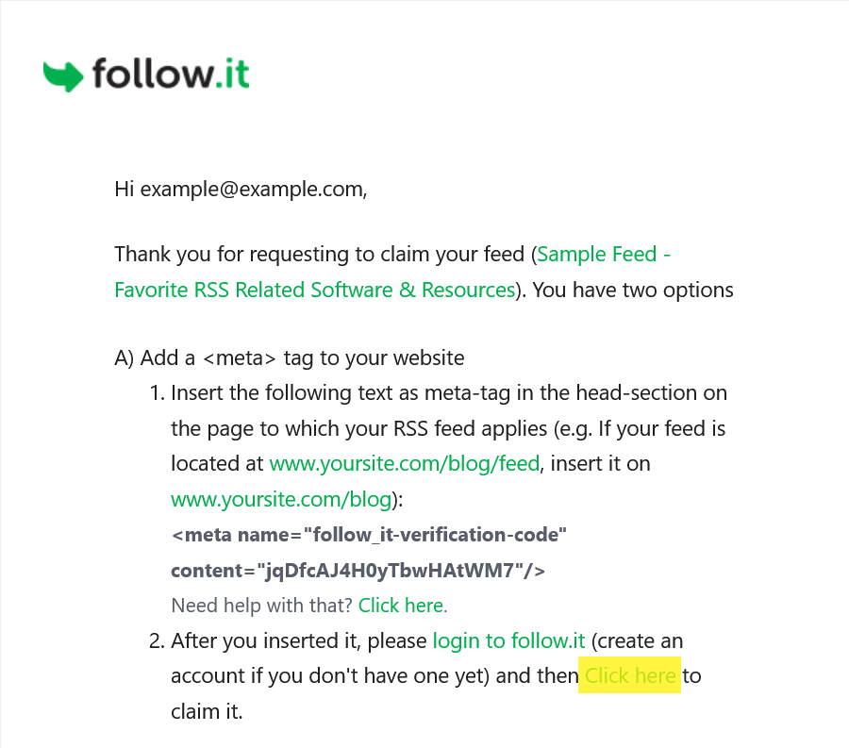Image resolution: width=849 pixels, height=748 pixels.
Task: Click the follow.it wordmark in the header
Action: tap(171, 74)
